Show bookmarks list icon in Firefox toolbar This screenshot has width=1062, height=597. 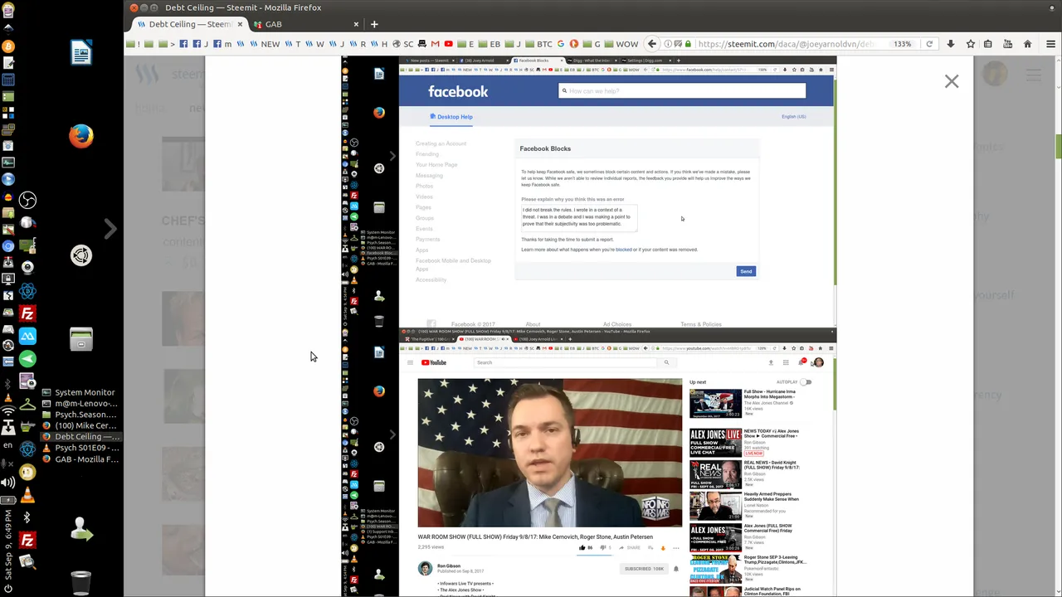987,44
